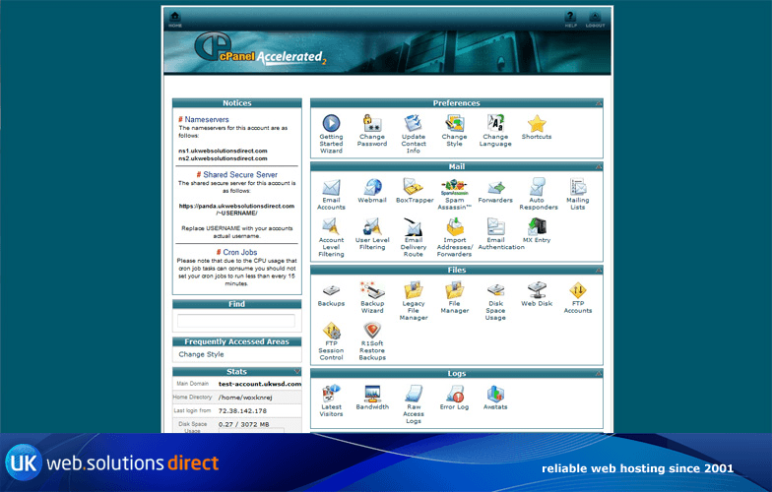Open Help from the top bar
Image resolution: width=772 pixels, height=492 pixels.
pyautogui.click(x=570, y=19)
